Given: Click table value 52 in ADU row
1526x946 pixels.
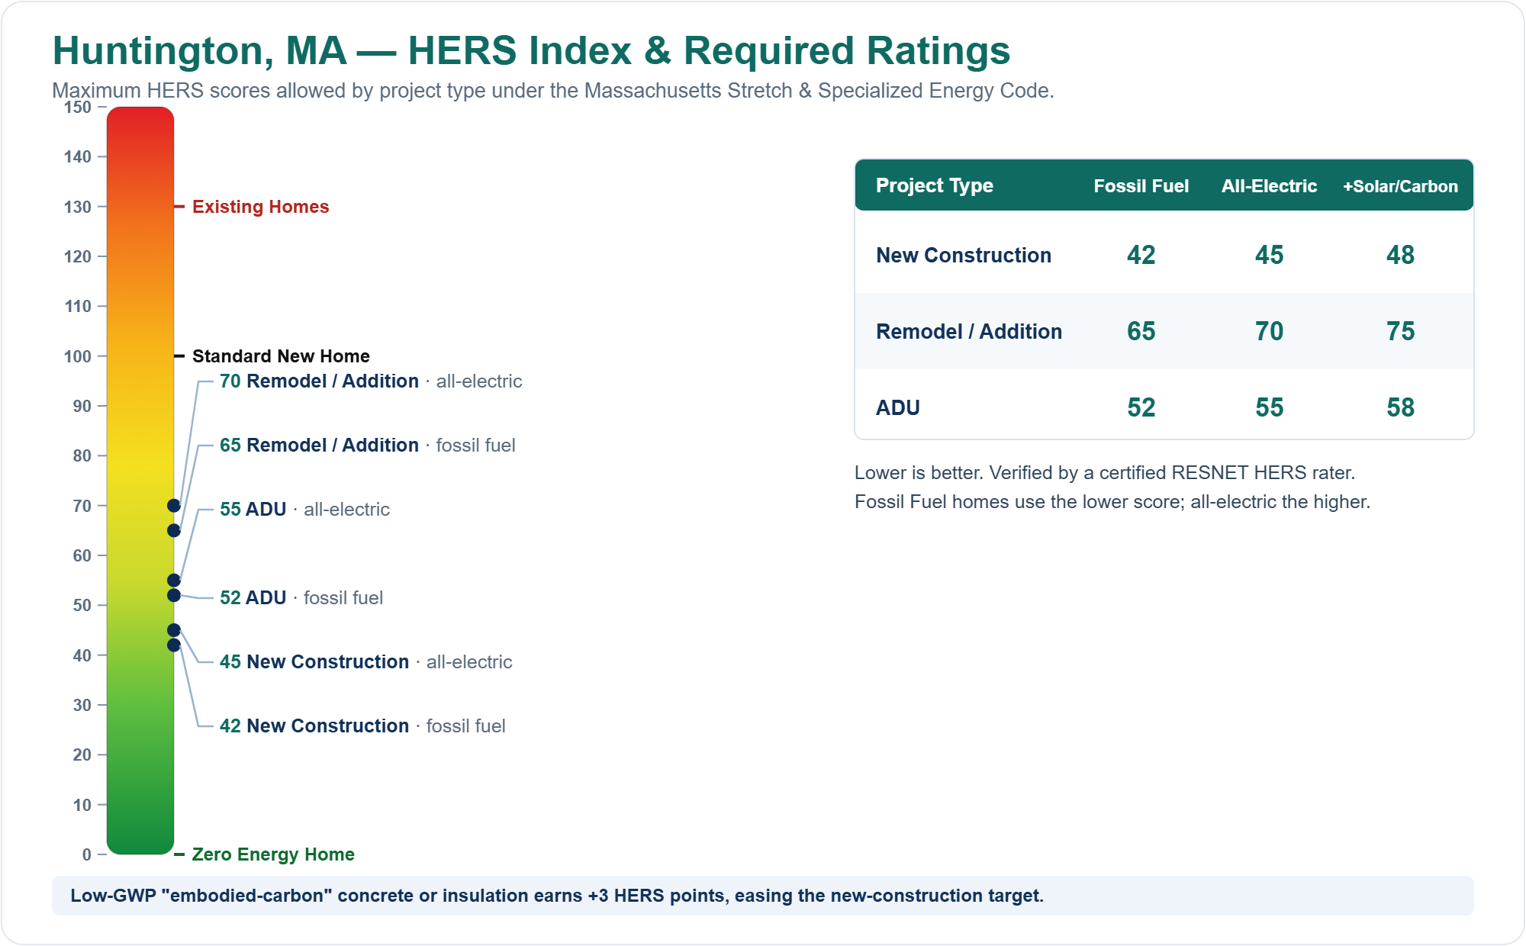Looking at the screenshot, I should [x=1141, y=407].
